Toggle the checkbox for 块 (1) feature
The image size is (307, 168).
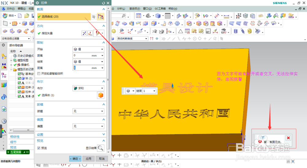19,78
